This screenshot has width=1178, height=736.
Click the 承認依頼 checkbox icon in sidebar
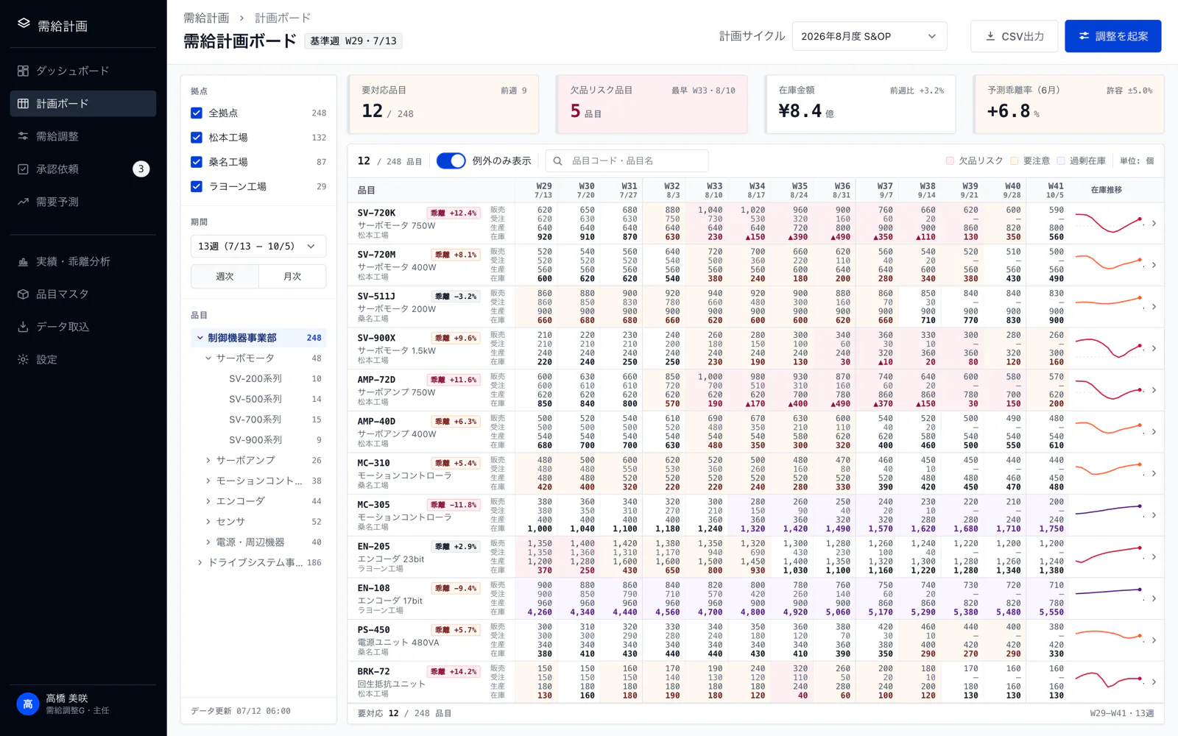coord(23,169)
